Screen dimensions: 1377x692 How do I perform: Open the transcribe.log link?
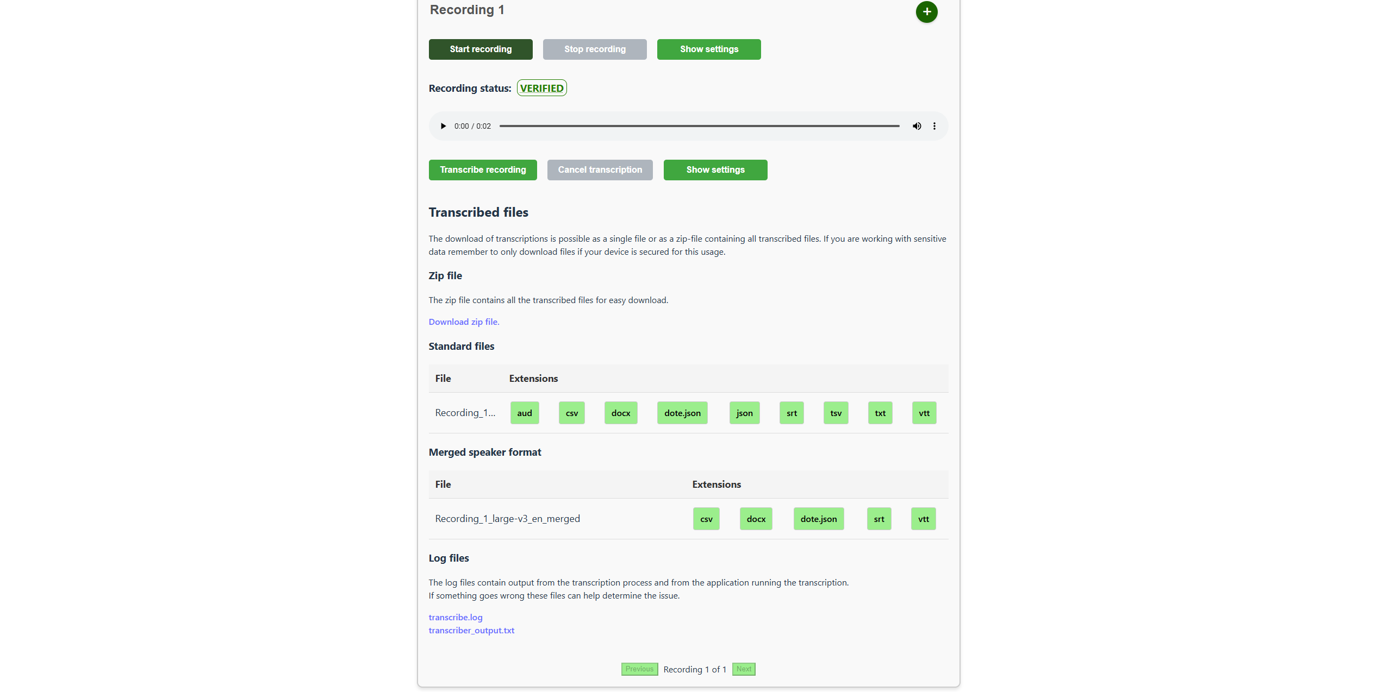[455, 618]
